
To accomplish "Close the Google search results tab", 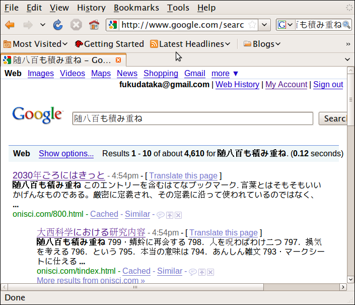I will tap(118, 60).
